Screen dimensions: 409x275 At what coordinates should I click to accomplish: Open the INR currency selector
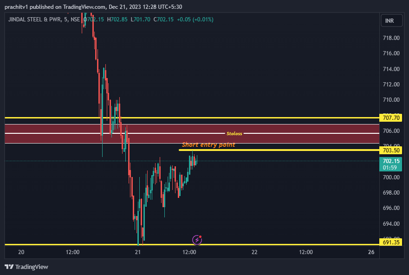(392, 20)
